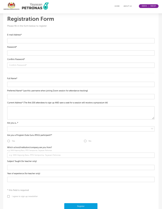Click the Yayasan Petronas logo
The width and height of the screenshot is (162, 209).
(35, 6)
